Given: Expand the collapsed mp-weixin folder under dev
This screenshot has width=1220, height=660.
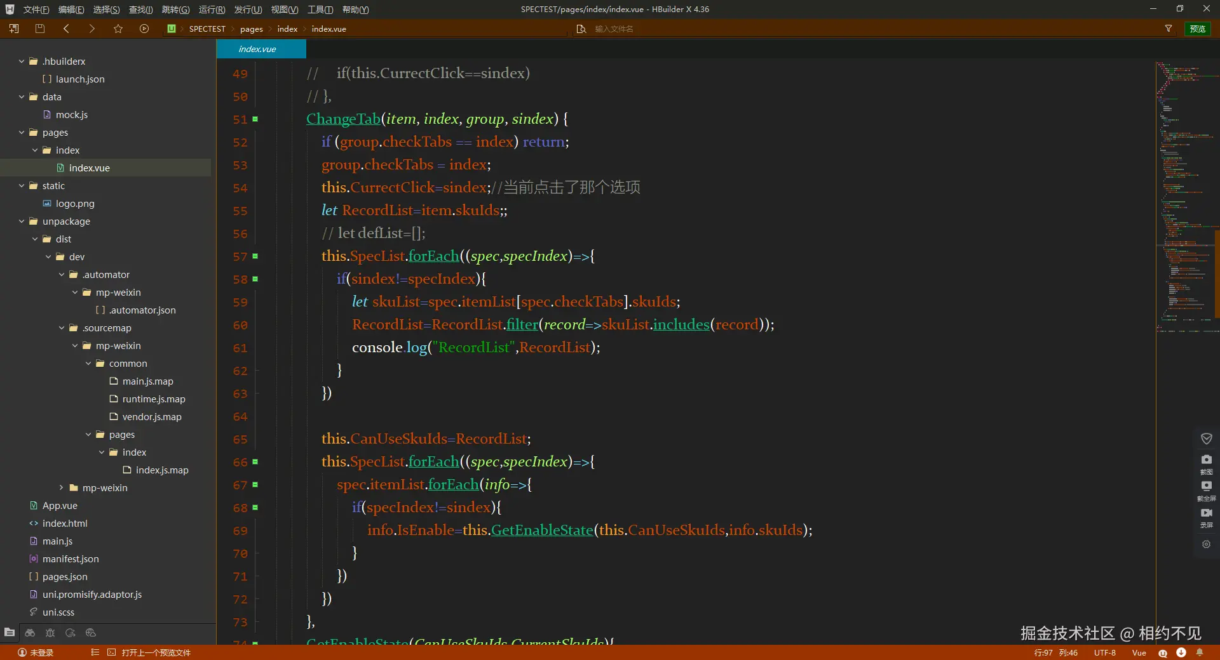Looking at the screenshot, I should [62, 487].
